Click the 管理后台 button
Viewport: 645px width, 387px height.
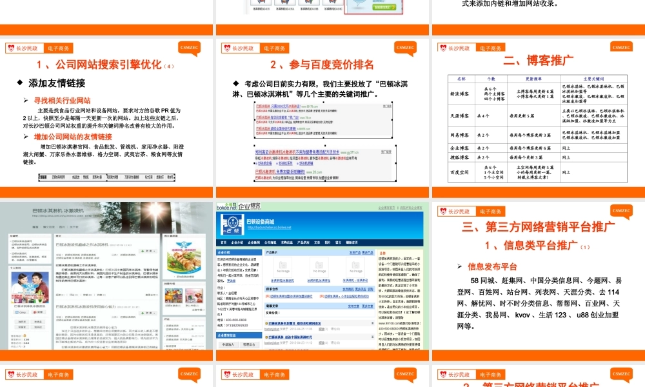(248, 344)
